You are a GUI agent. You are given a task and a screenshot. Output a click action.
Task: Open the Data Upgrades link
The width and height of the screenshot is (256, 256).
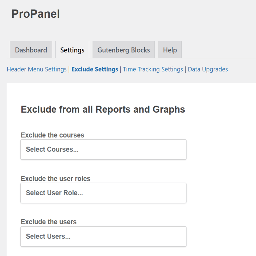coord(208,69)
